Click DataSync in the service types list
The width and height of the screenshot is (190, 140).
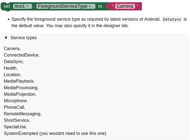[x=14, y=62]
